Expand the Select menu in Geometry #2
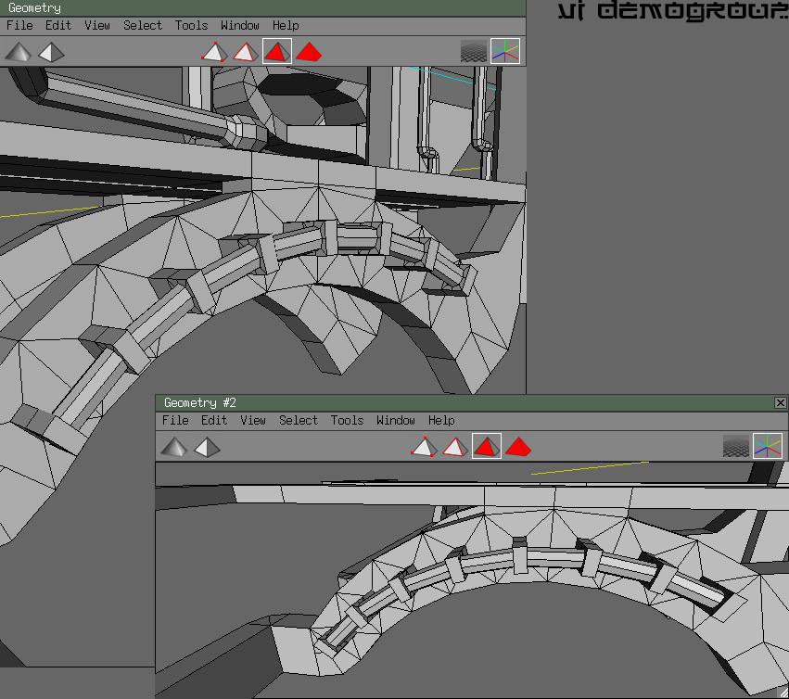The width and height of the screenshot is (789, 699). 299,420
